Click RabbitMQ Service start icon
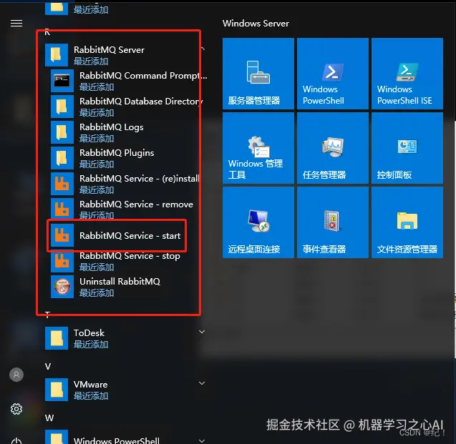Viewport: 456px width, 444px height. [62, 235]
